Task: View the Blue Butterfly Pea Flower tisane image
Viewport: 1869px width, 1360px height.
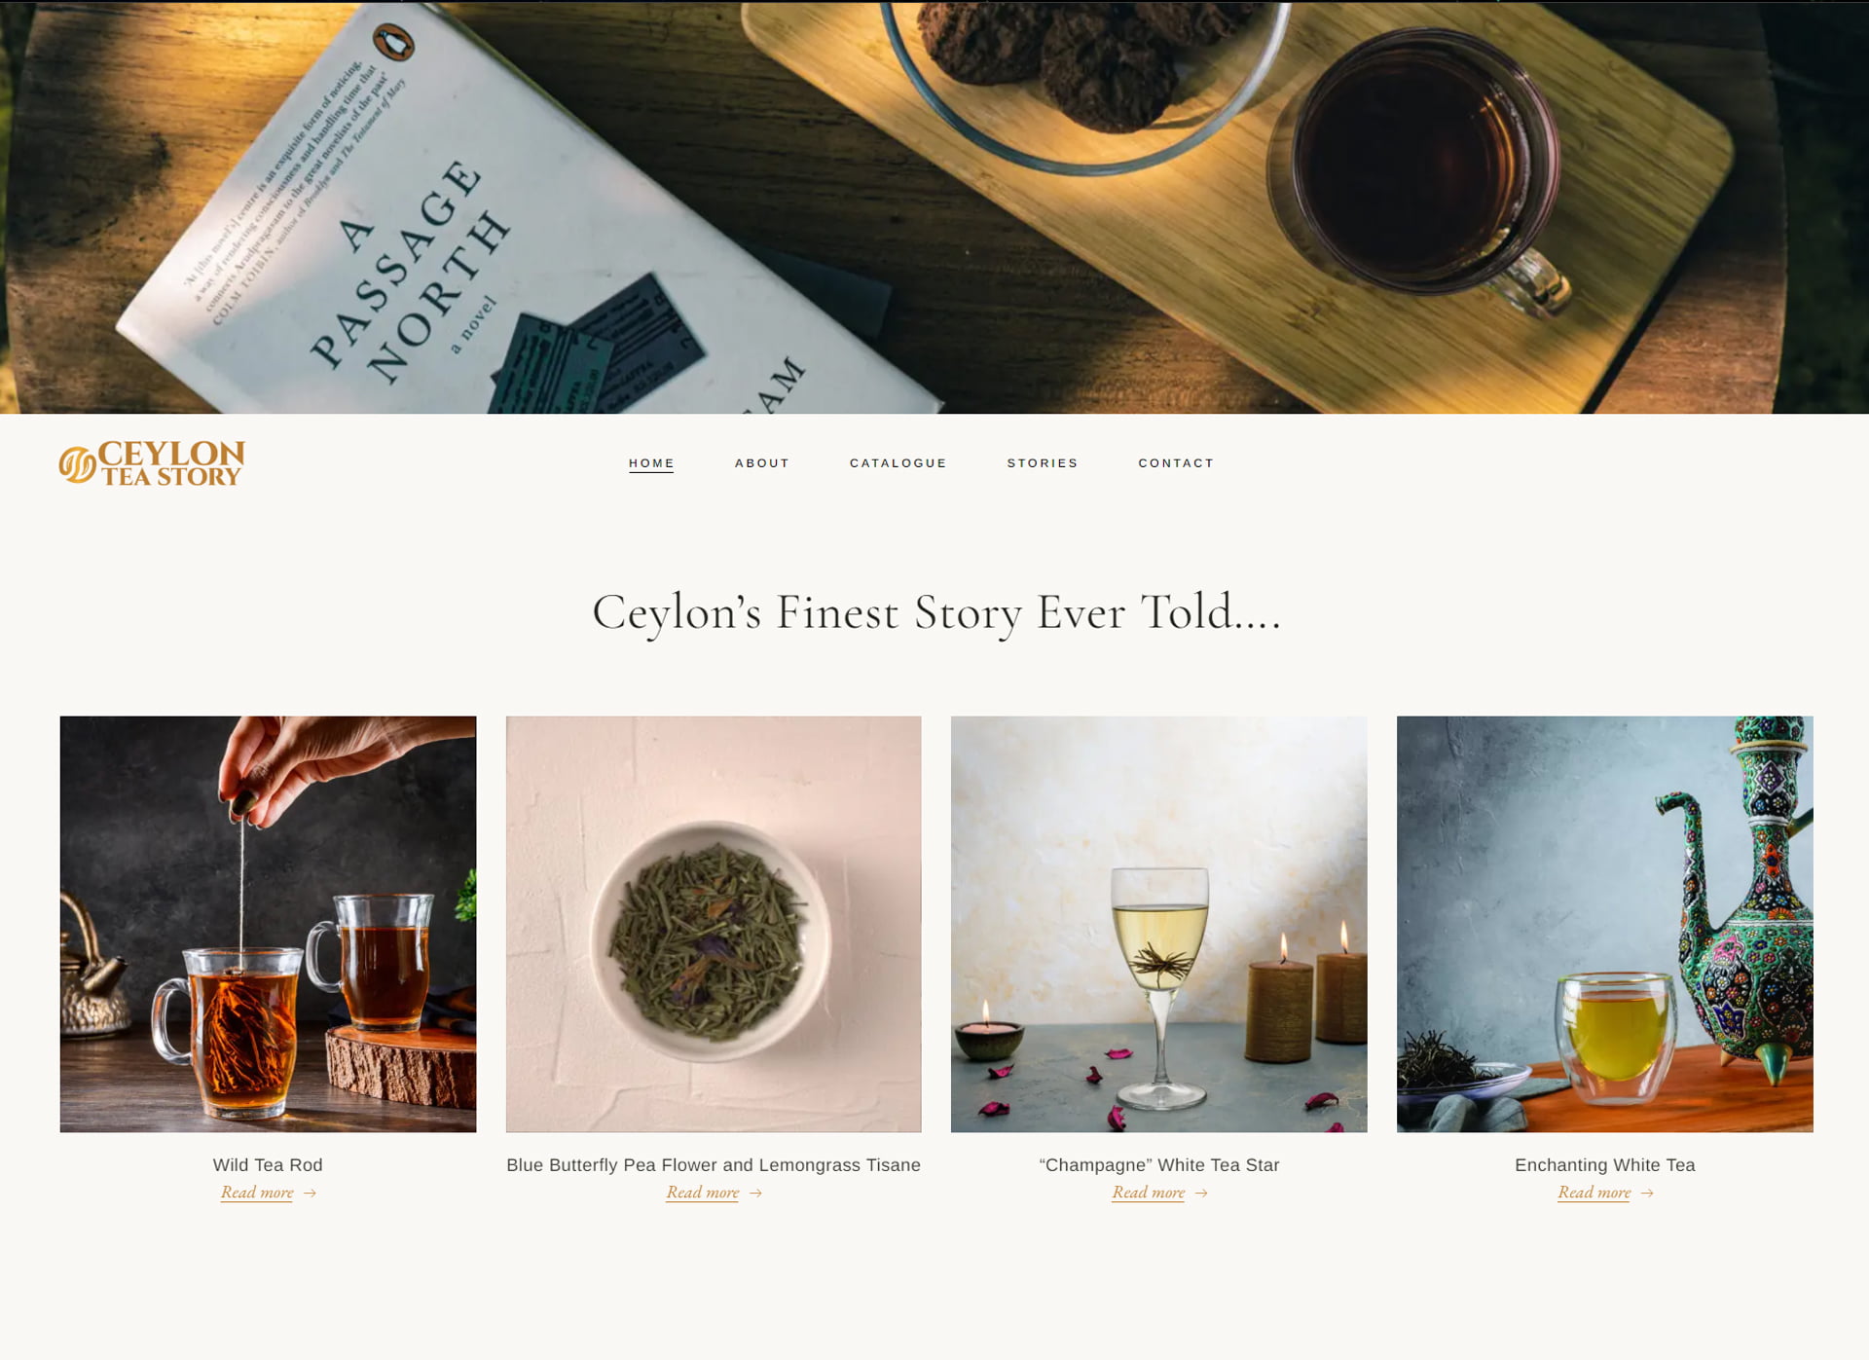Action: click(x=714, y=924)
